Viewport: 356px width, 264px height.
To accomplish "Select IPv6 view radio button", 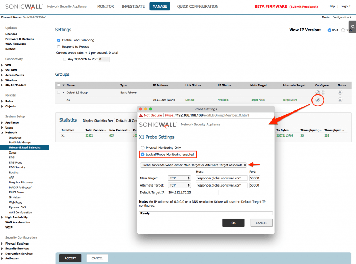I will pyautogui.click(x=343, y=30).
